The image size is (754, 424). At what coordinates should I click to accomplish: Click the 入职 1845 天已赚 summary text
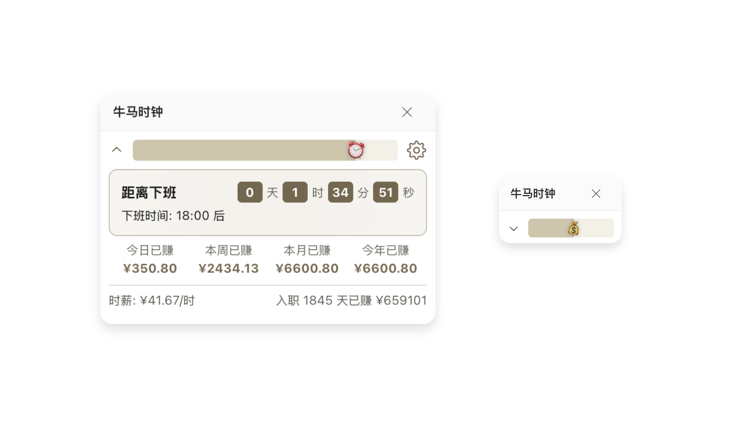click(x=351, y=301)
